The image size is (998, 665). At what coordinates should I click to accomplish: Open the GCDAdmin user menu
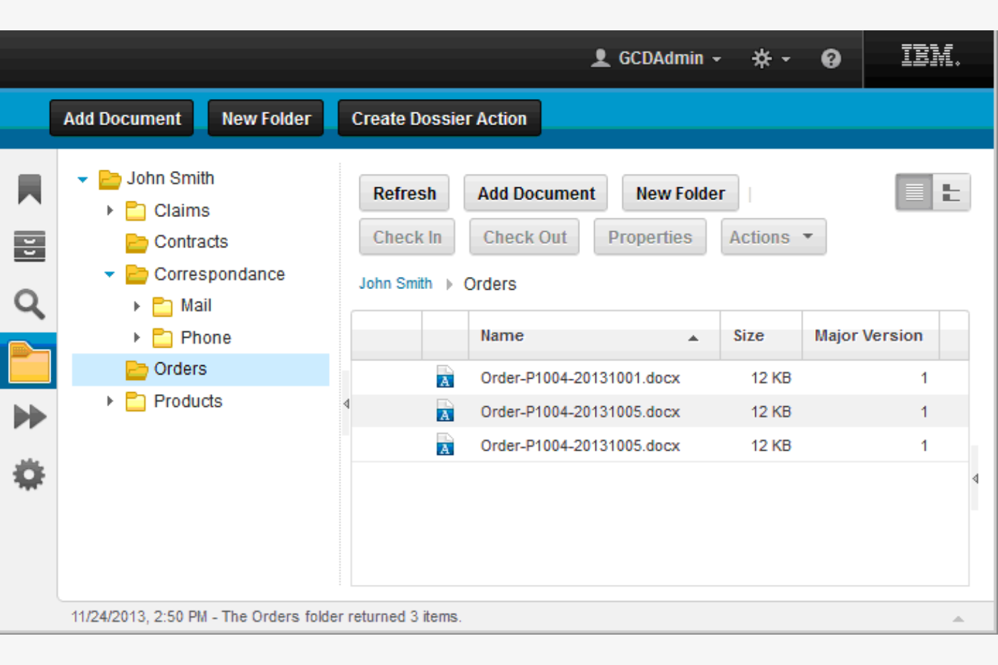[654, 59]
